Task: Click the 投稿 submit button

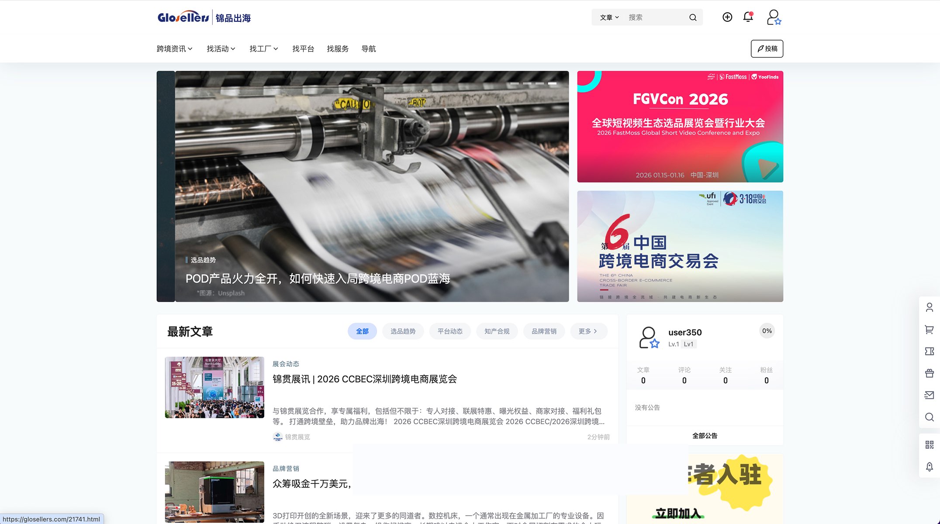Action: tap(767, 48)
